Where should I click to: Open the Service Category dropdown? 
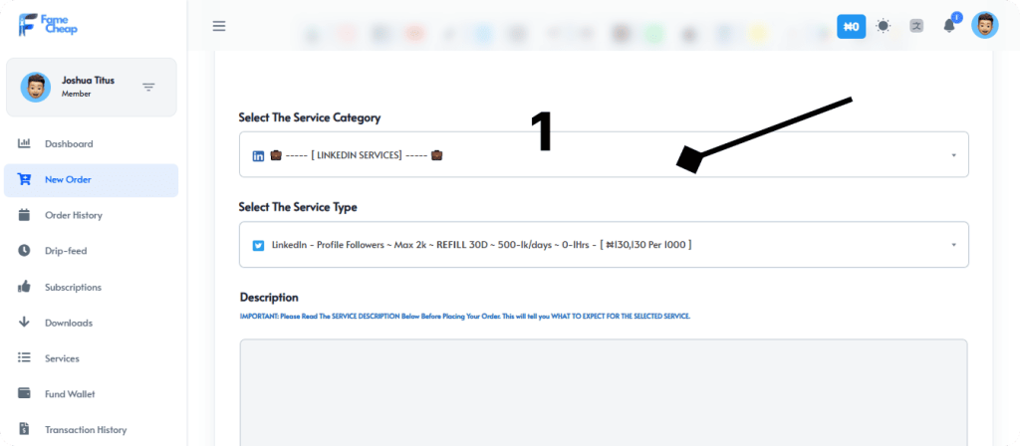604,154
